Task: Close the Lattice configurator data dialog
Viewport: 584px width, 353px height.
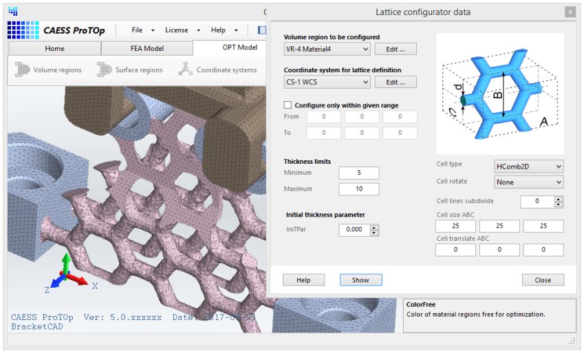Action: click(x=570, y=12)
